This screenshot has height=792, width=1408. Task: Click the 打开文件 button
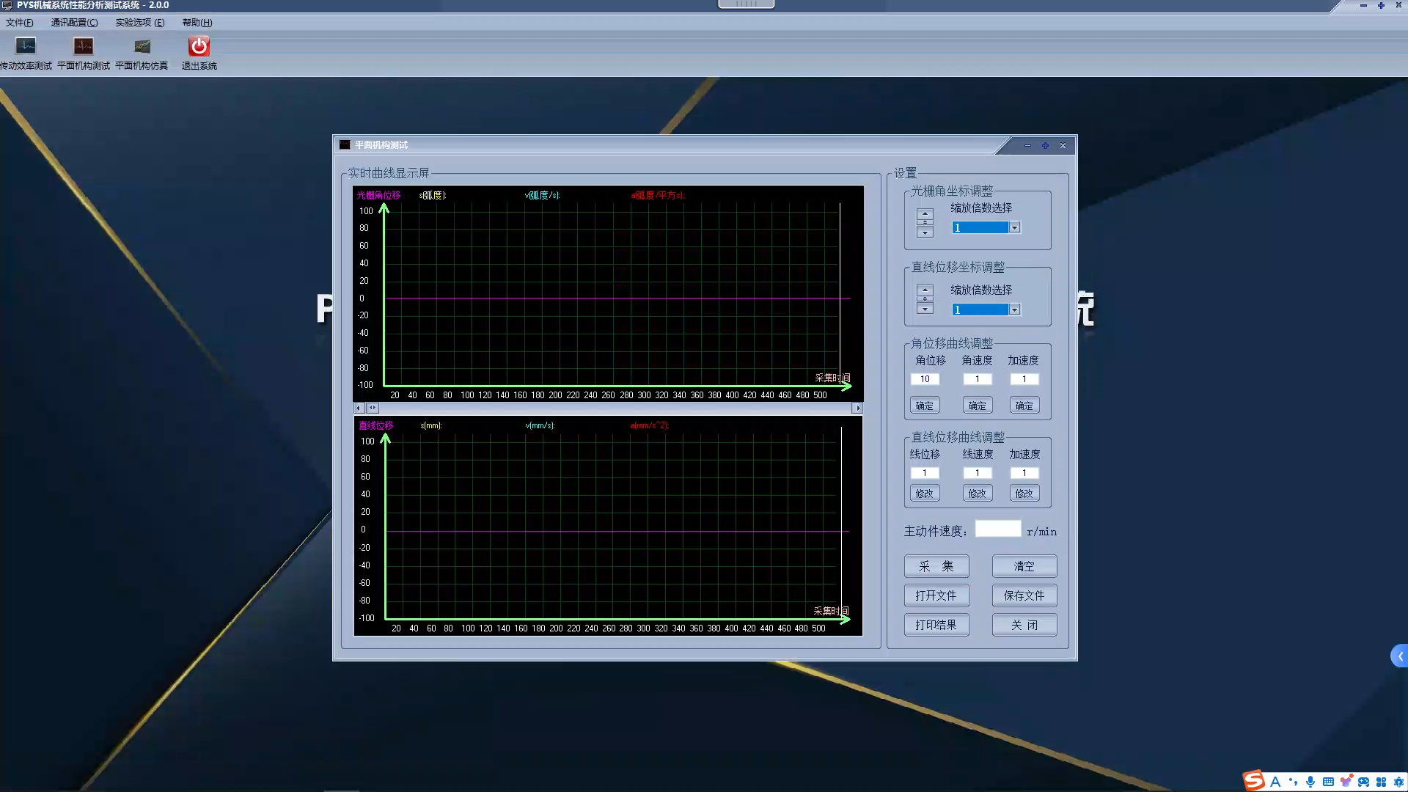pos(936,595)
